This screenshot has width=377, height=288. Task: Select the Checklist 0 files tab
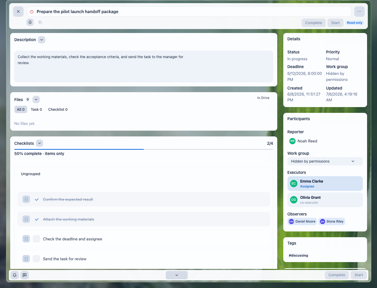click(58, 109)
